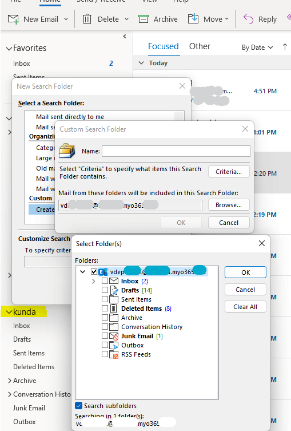This screenshot has width=291, height=431.
Task: Click the Delete trash can icon
Action: (x=87, y=19)
